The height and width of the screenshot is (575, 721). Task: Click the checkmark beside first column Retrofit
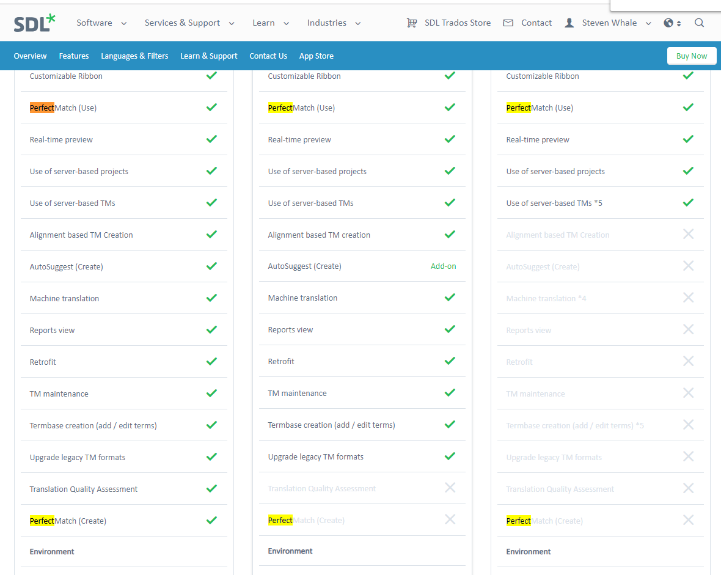click(211, 362)
